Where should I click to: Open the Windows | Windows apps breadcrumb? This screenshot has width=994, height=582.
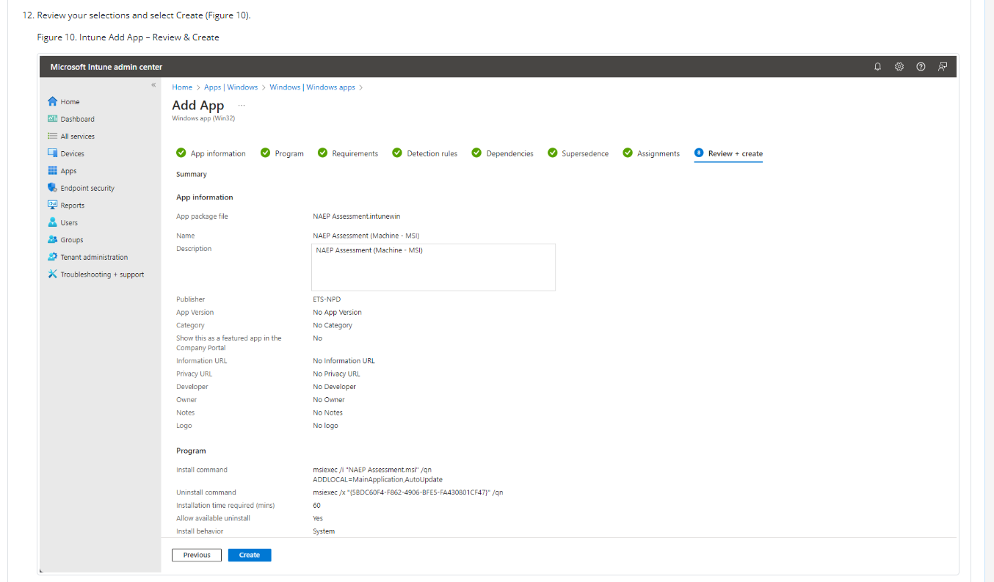pyautogui.click(x=312, y=87)
